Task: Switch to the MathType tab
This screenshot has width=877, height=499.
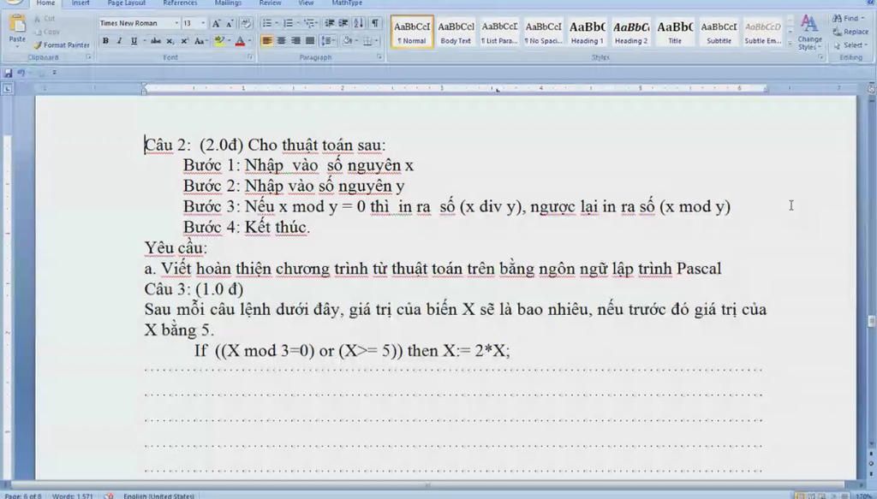Action: 347,3
